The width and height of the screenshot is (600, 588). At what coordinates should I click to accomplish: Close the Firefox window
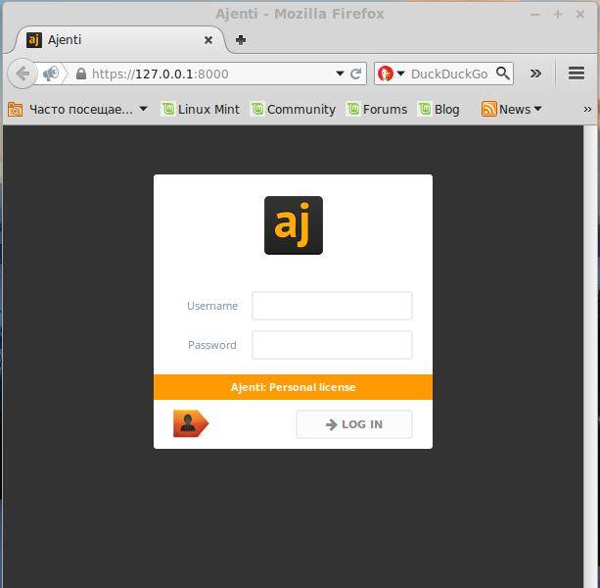[580, 14]
